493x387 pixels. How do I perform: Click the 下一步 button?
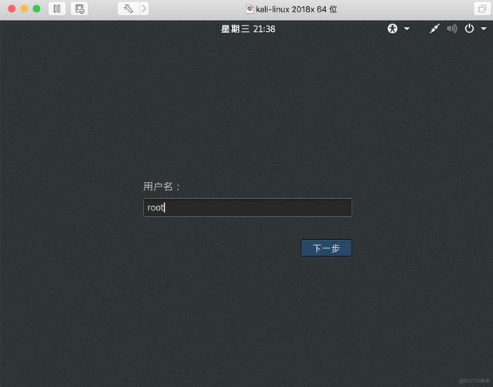tap(326, 248)
